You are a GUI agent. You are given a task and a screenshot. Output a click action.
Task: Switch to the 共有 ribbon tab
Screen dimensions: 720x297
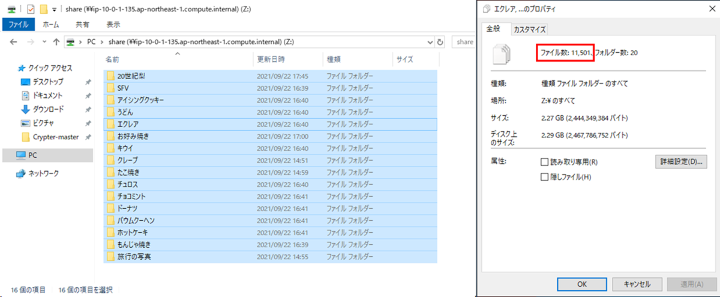tap(83, 25)
